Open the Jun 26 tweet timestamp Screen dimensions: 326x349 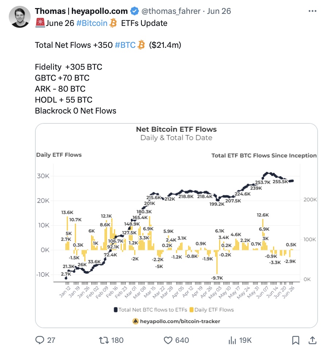click(219, 11)
